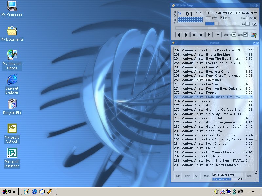
Task: Open the Recycle Bin desktop icon
Action: [x=12, y=105]
